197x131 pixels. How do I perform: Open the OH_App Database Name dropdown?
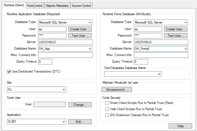pos(90,49)
